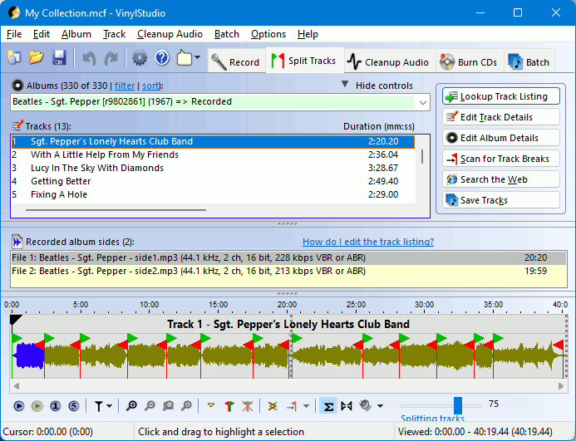Select the Getting Better track row
This screenshot has width=576, height=441.
(213, 181)
